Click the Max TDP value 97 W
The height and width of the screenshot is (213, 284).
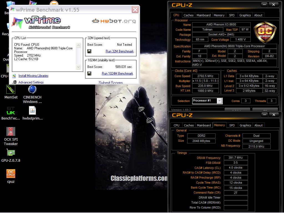coord(245,29)
